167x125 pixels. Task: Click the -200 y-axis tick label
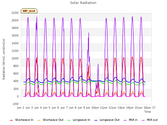[15, 104]
